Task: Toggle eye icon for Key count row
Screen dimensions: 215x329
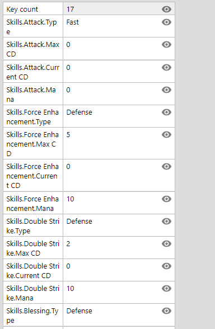Action: (x=166, y=9)
